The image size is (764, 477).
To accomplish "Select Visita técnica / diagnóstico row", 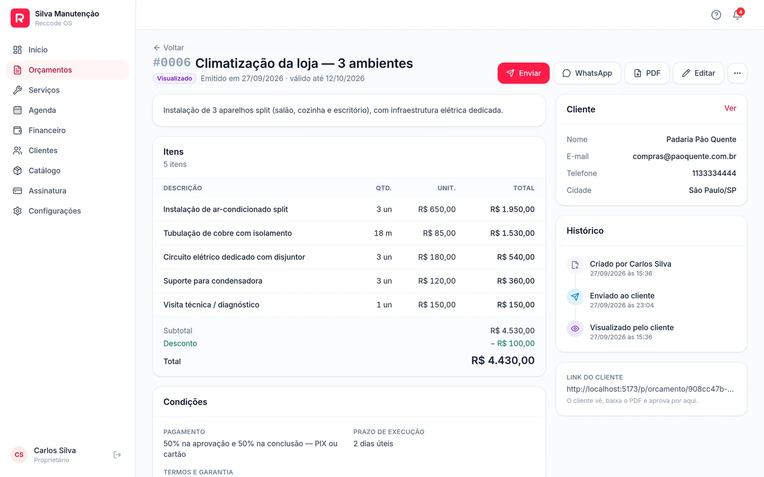I will point(349,305).
